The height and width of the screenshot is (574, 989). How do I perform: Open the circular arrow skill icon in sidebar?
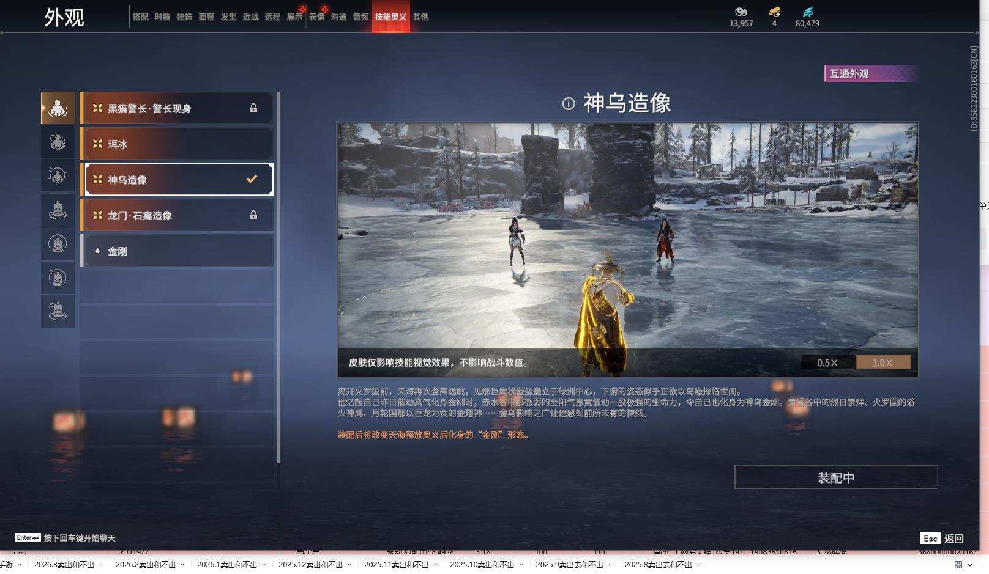[x=58, y=176]
